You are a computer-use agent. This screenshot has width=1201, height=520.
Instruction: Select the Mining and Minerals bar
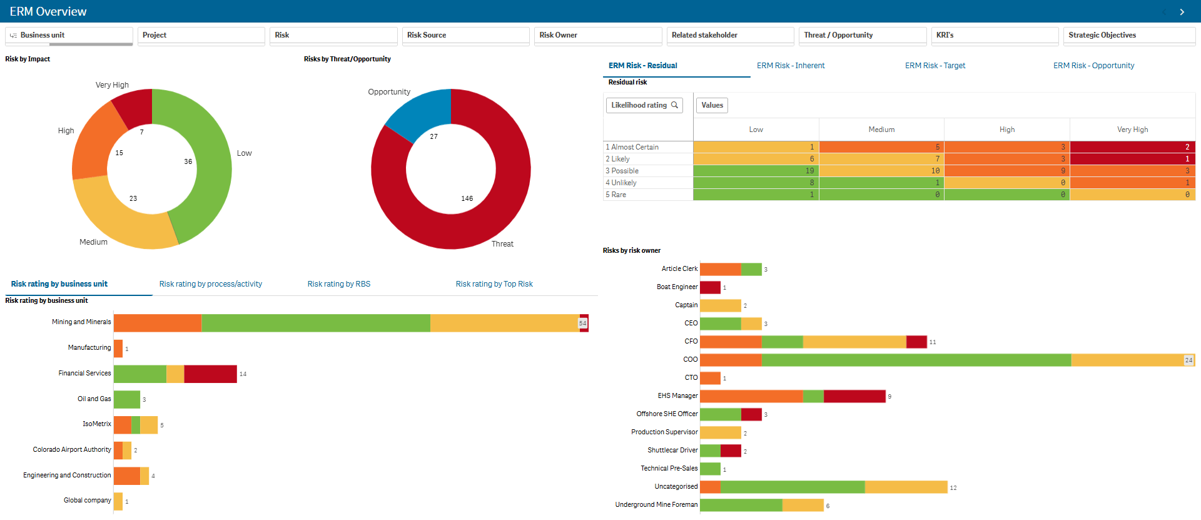click(x=315, y=323)
